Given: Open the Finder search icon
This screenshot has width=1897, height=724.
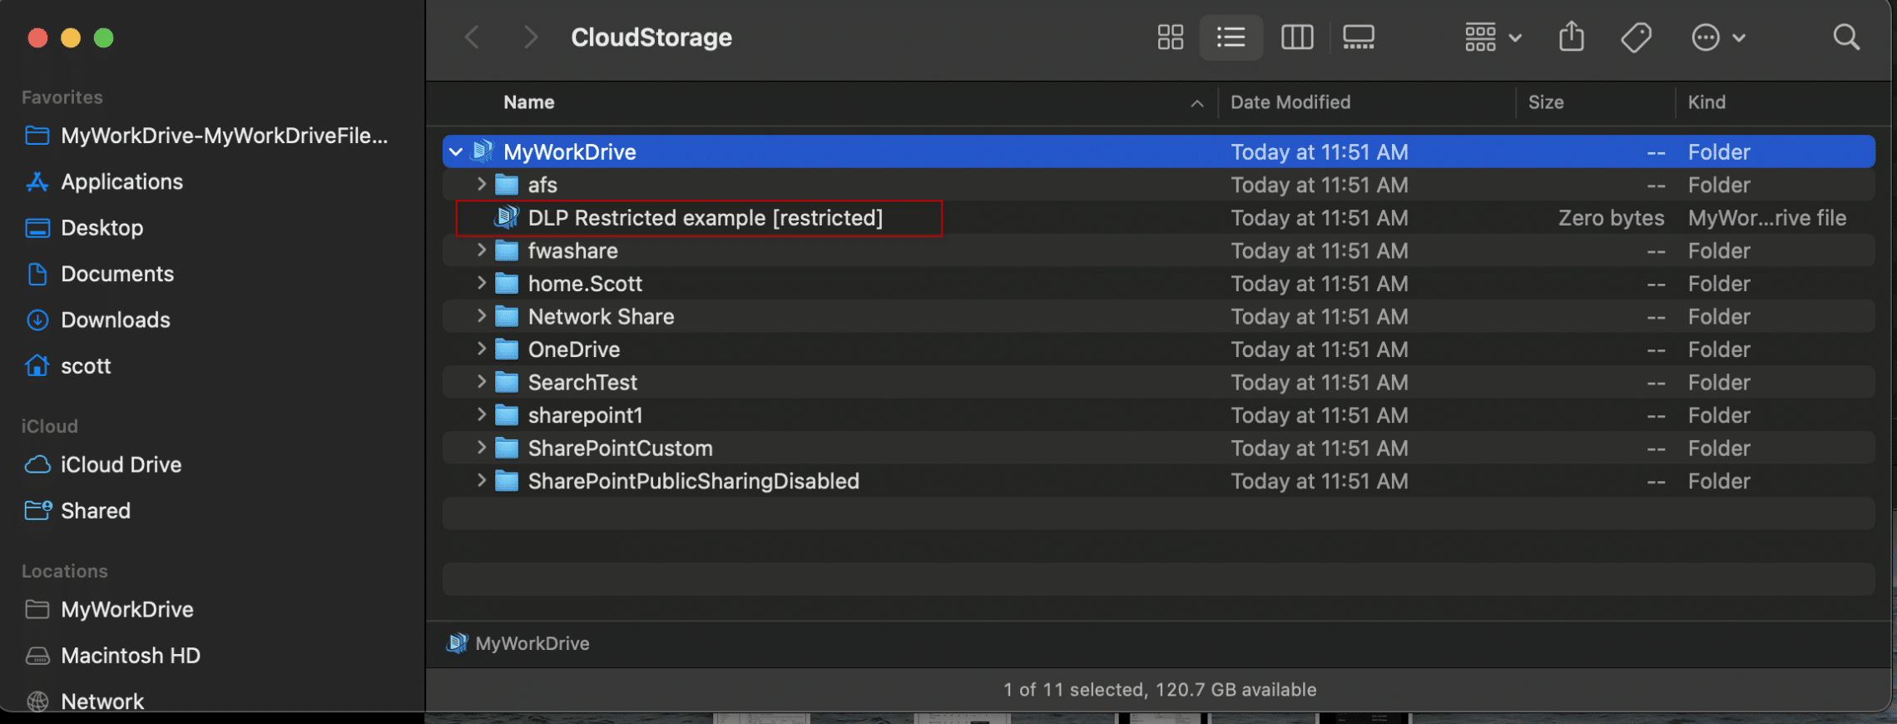Looking at the screenshot, I should (1845, 37).
